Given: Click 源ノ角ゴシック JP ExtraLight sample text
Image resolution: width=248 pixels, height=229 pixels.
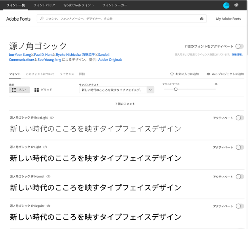Looking at the screenshot, I should 95,129.
